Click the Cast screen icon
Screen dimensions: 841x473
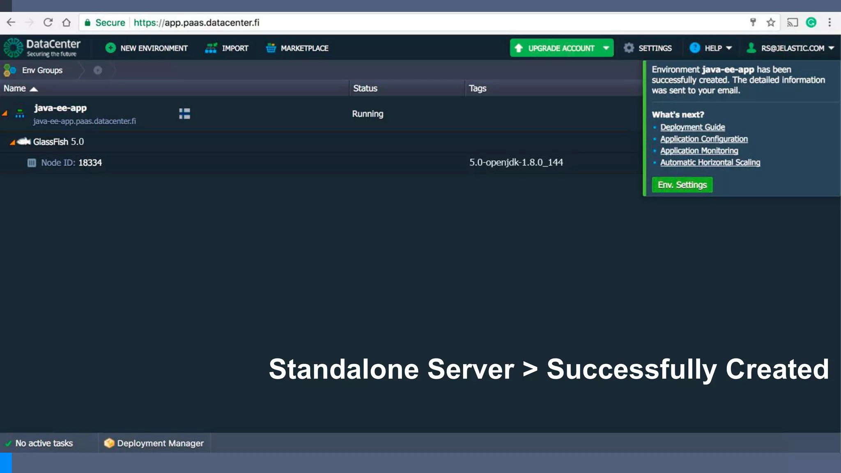792,23
